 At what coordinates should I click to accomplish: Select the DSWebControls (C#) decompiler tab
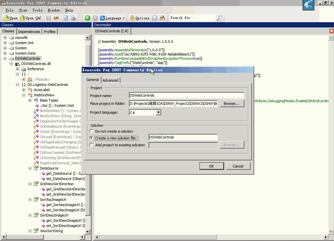112,31
